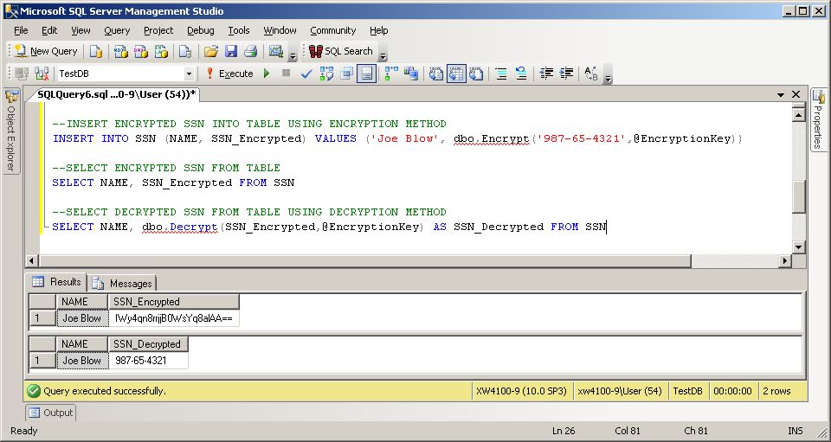Select Results to File mode
831x442 pixels.
tap(476, 74)
